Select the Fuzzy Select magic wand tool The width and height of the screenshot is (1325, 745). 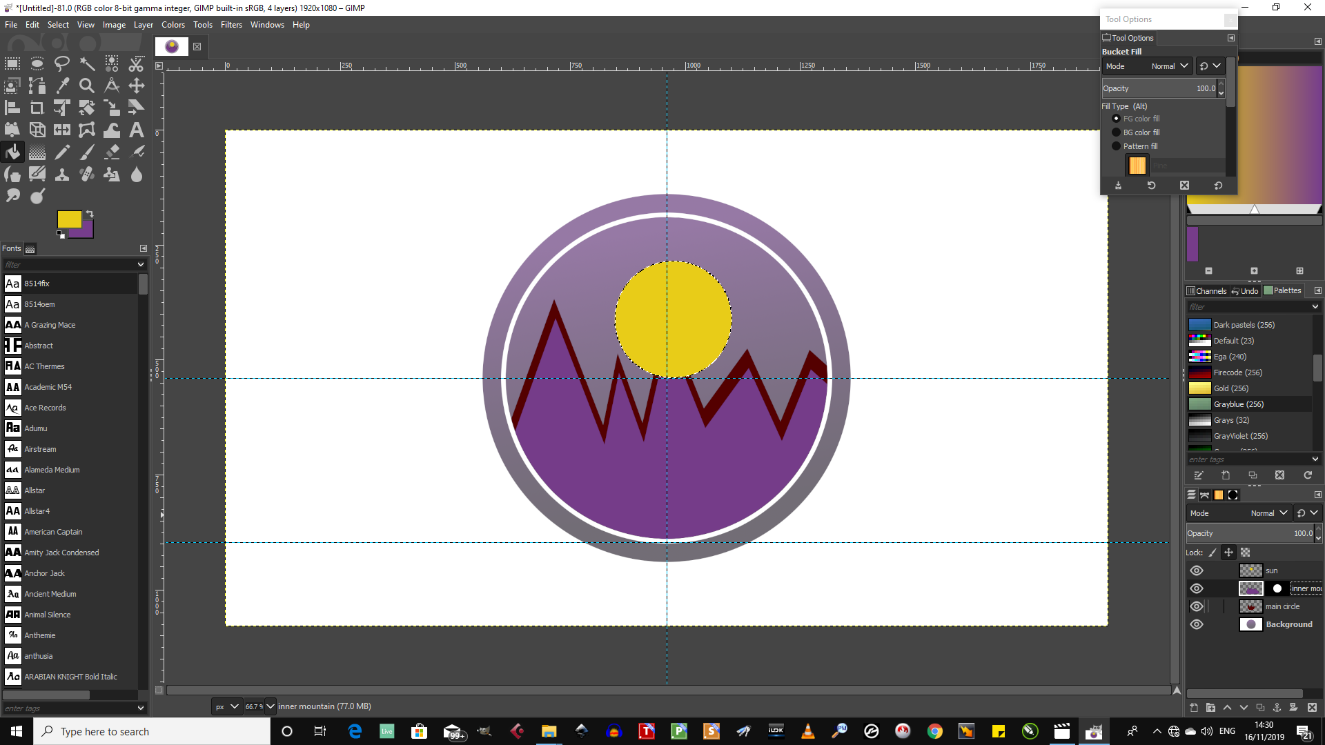point(87,64)
